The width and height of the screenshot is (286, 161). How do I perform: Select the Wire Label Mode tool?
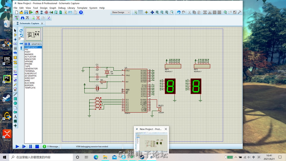coord(15,44)
